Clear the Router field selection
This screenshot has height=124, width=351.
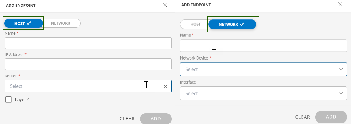tap(165, 86)
